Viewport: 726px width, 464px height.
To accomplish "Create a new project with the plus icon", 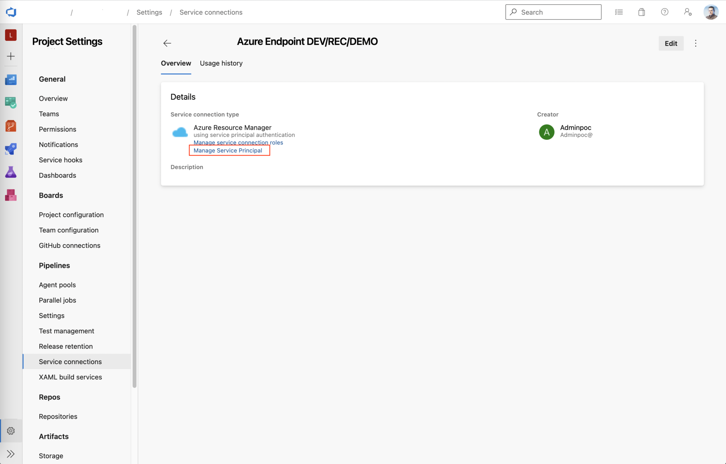I will [x=11, y=56].
